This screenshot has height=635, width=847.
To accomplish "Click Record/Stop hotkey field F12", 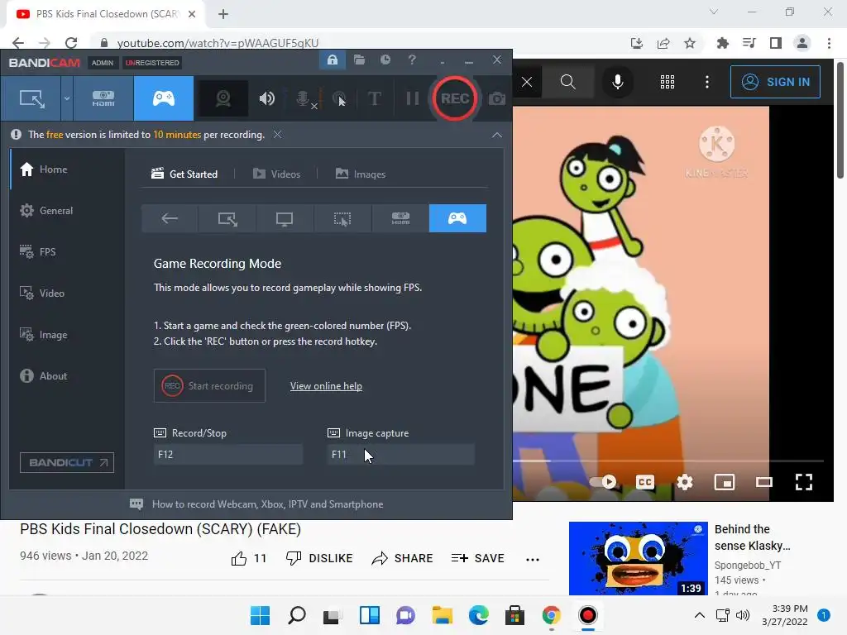I will pos(228,455).
